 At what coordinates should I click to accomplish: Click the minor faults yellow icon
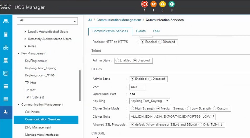162,4
